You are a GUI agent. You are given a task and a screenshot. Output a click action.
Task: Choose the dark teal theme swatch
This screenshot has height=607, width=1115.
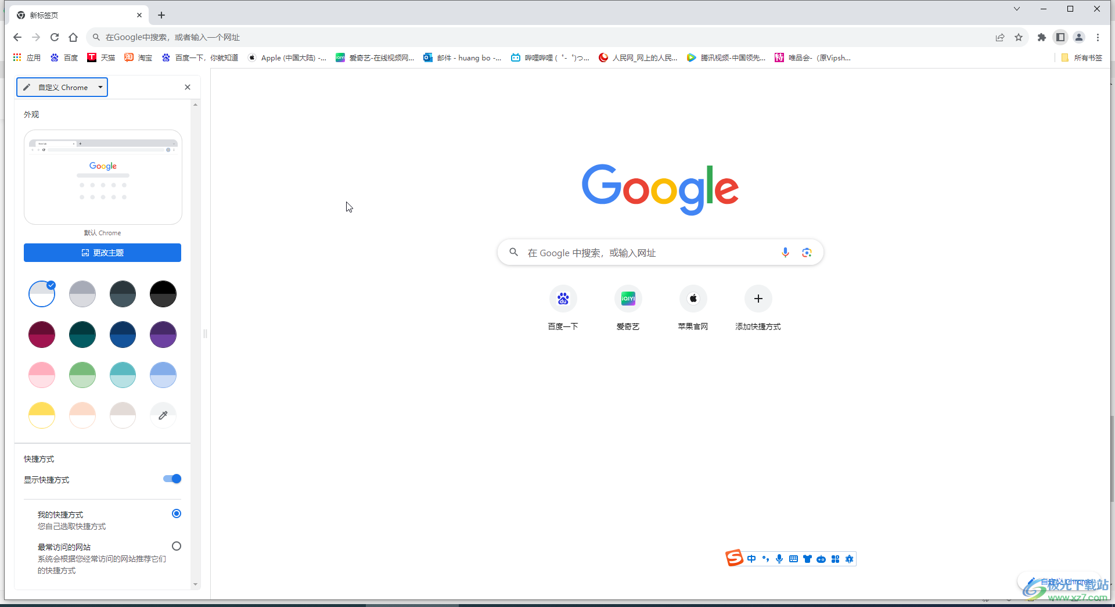click(x=82, y=334)
